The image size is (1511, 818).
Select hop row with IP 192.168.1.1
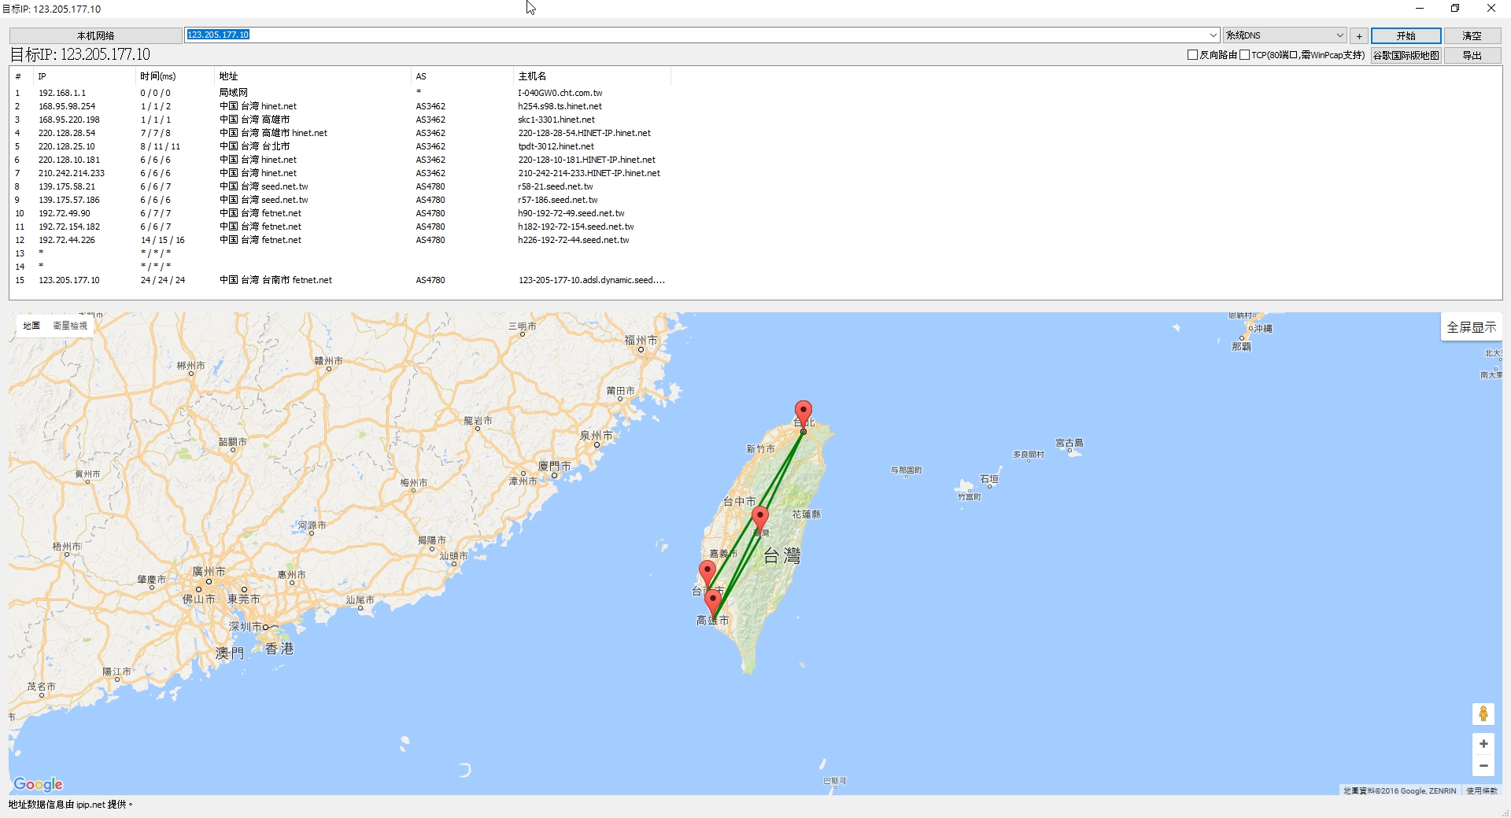pos(341,93)
